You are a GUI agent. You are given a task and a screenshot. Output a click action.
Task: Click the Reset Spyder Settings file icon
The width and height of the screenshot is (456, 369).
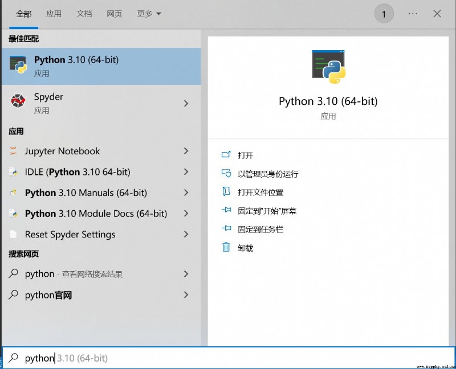tap(13, 234)
